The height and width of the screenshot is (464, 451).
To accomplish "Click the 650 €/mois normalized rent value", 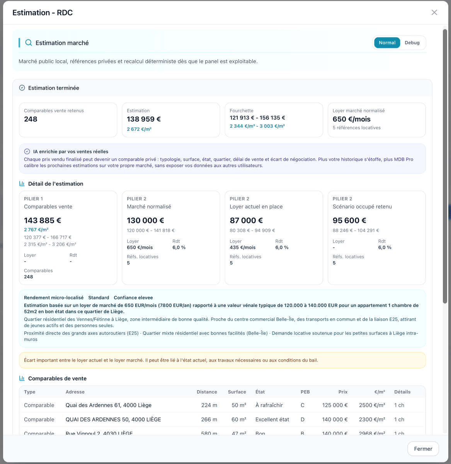I will click(352, 119).
